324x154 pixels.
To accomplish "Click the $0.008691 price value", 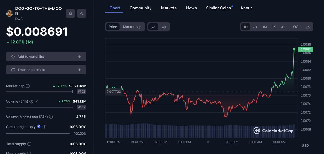I will pyautogui.click(x=37, y=32).
